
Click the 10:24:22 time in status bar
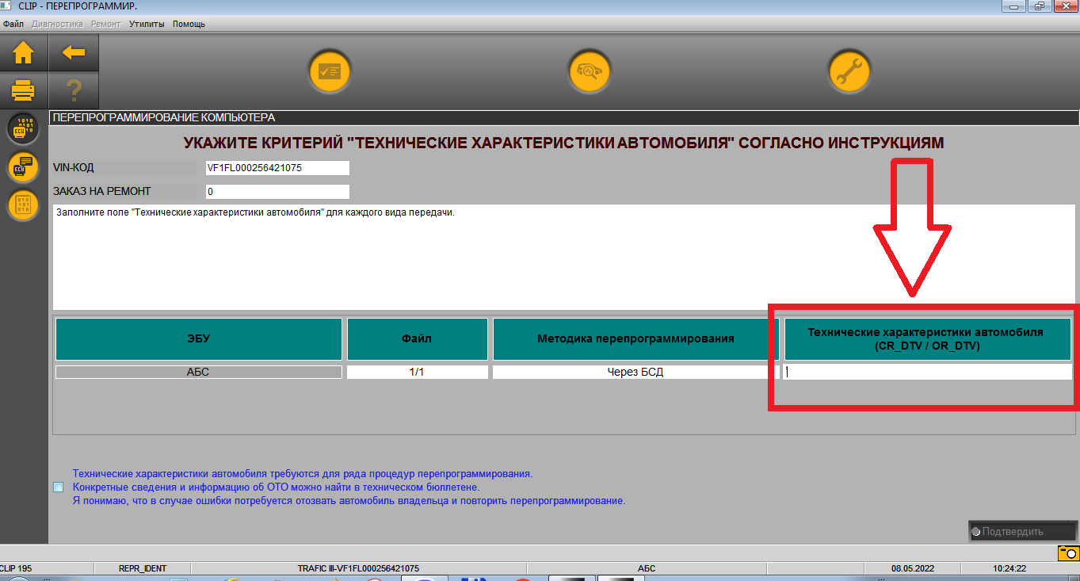pos(1009,568)
